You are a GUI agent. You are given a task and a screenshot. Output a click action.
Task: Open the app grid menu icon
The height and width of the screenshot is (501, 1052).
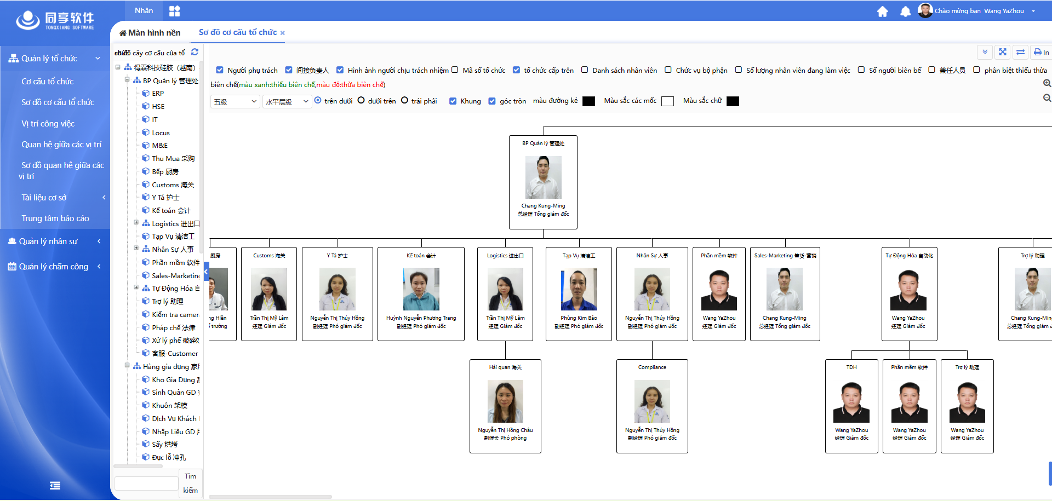175,11
